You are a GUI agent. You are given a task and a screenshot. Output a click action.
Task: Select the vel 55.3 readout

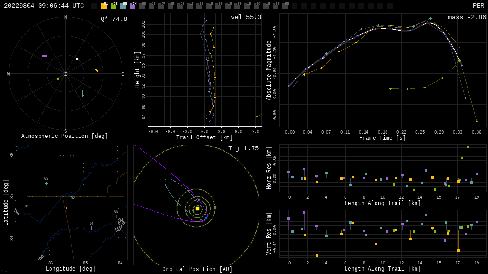tap(245, 17)
